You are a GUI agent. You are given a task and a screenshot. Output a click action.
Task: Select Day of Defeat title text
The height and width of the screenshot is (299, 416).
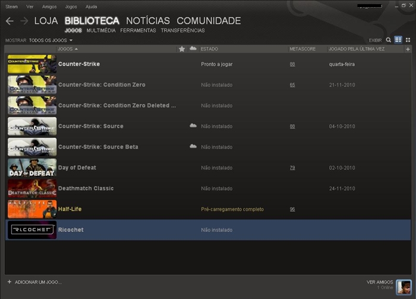pos(77,168)
